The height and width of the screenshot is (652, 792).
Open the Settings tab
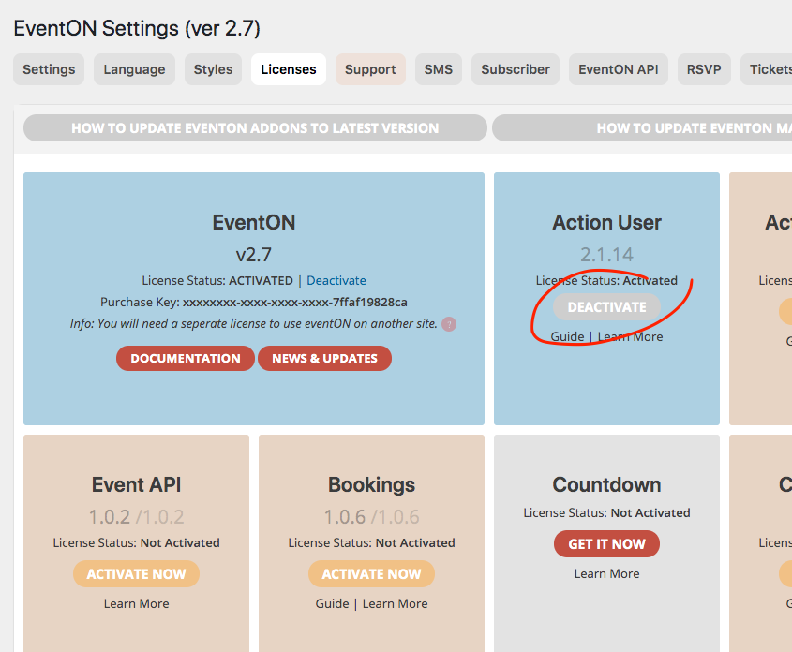coord(49,69)
